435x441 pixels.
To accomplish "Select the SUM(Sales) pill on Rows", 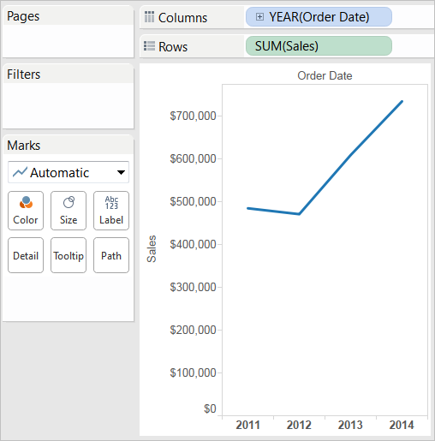I will (319, 45).
